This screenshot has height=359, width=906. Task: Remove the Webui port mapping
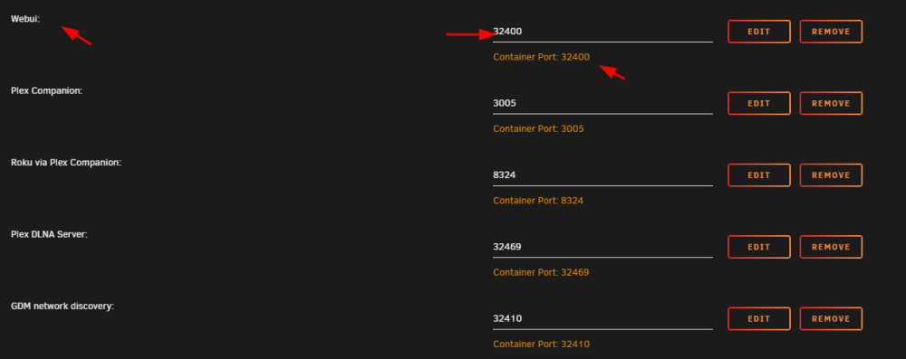831,32
